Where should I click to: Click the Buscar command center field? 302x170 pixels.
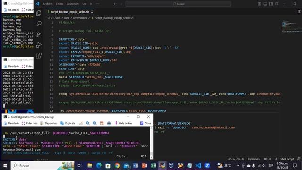pos(178,4)
